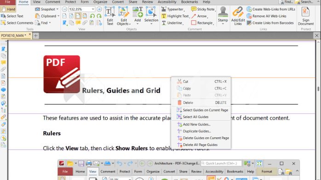Click the Edit Objects tool

point(124,16)
